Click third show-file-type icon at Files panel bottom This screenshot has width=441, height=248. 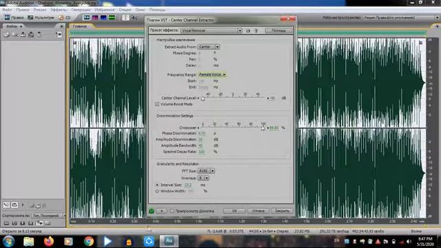(23, 223)
